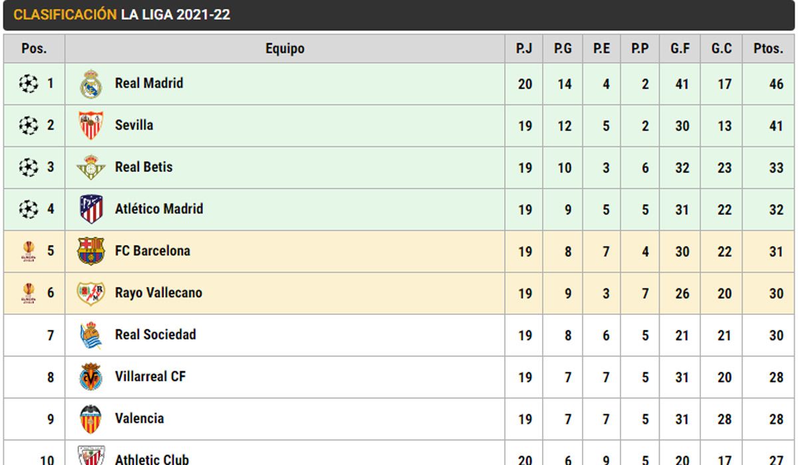
Task: Click the G.F column header
Action: tap(680, 48)
